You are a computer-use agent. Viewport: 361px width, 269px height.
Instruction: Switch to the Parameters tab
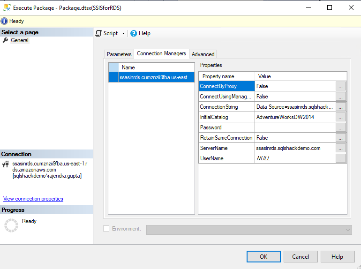(119, 54)
